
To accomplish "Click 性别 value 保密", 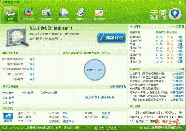I will click(x=11, y=93).
